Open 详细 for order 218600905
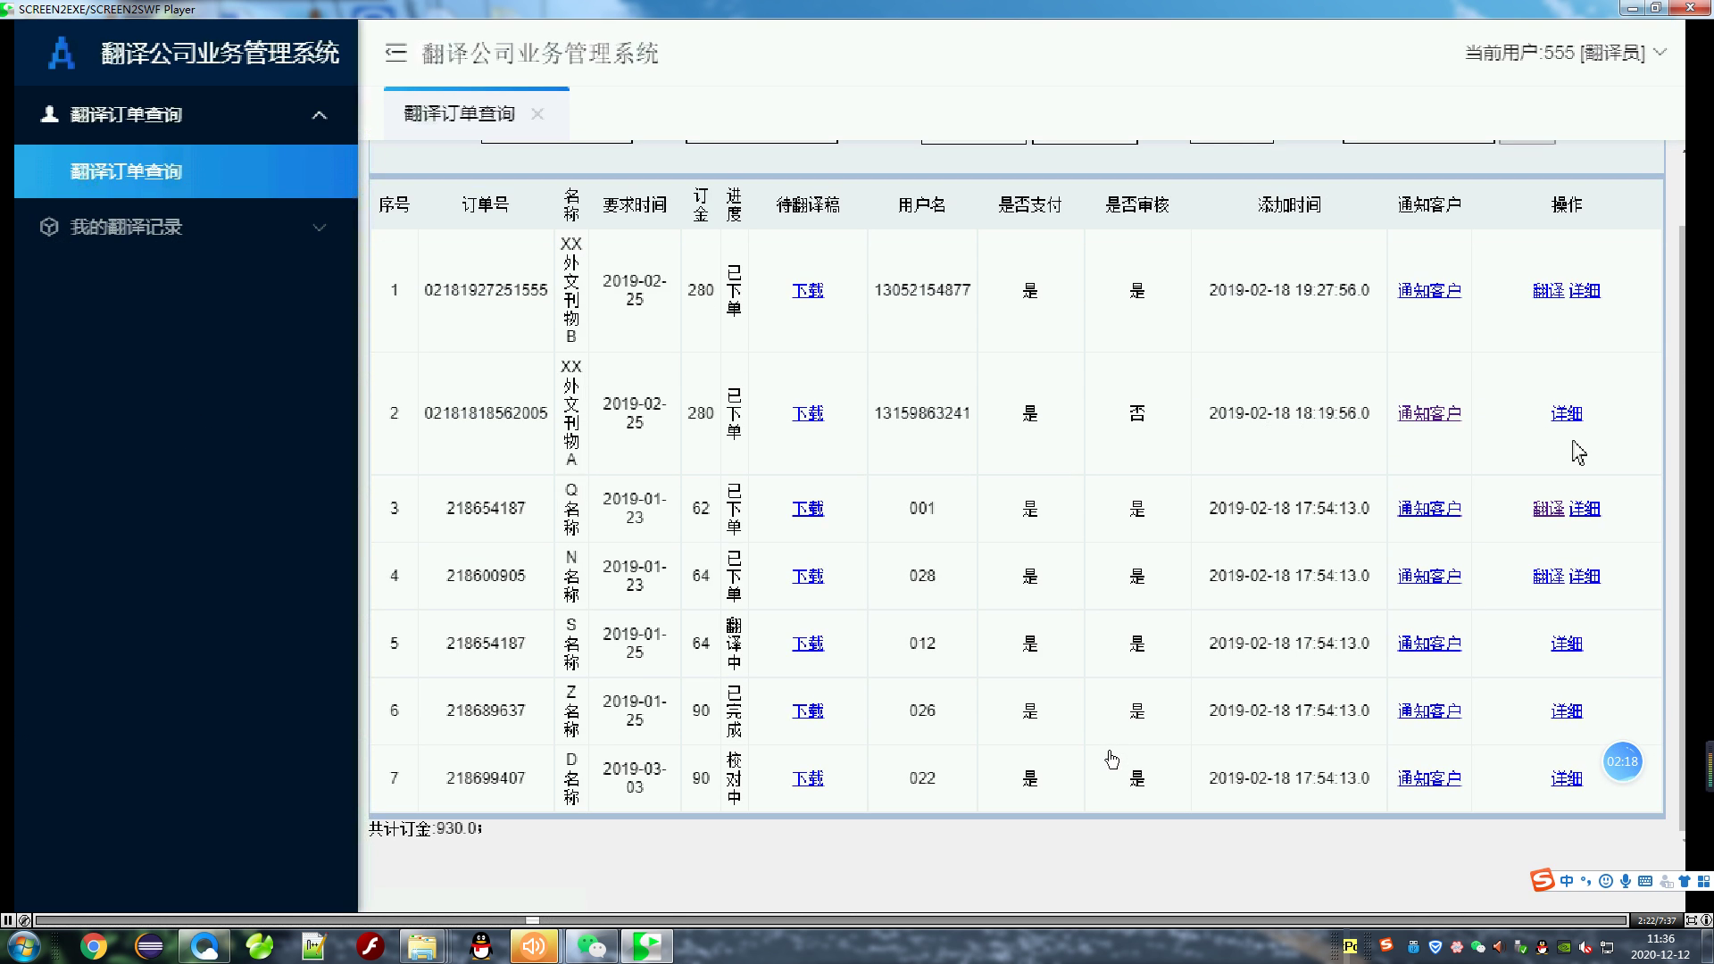Screen dimensions: 1714x964 [x=1585, y=576]
